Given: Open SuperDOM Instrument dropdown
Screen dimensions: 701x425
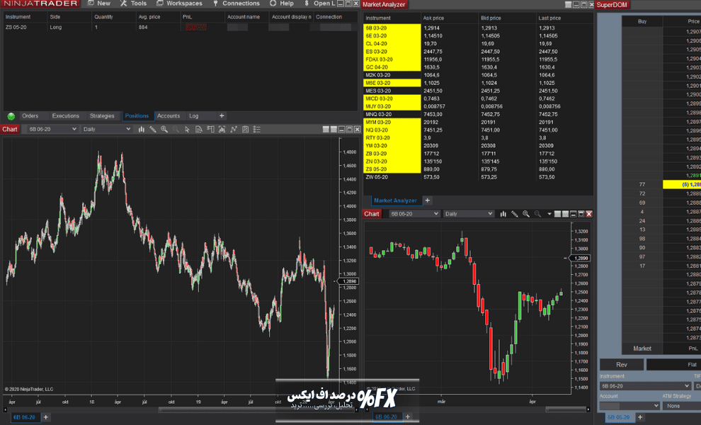Looking at the screenshot, I should 645,385.
